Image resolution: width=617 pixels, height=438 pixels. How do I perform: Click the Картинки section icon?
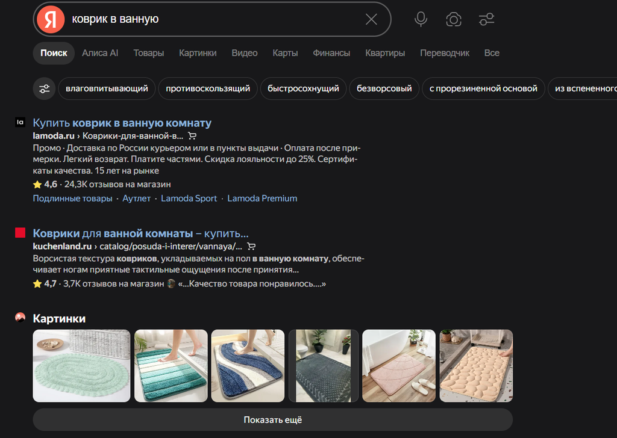coord(20,318)
